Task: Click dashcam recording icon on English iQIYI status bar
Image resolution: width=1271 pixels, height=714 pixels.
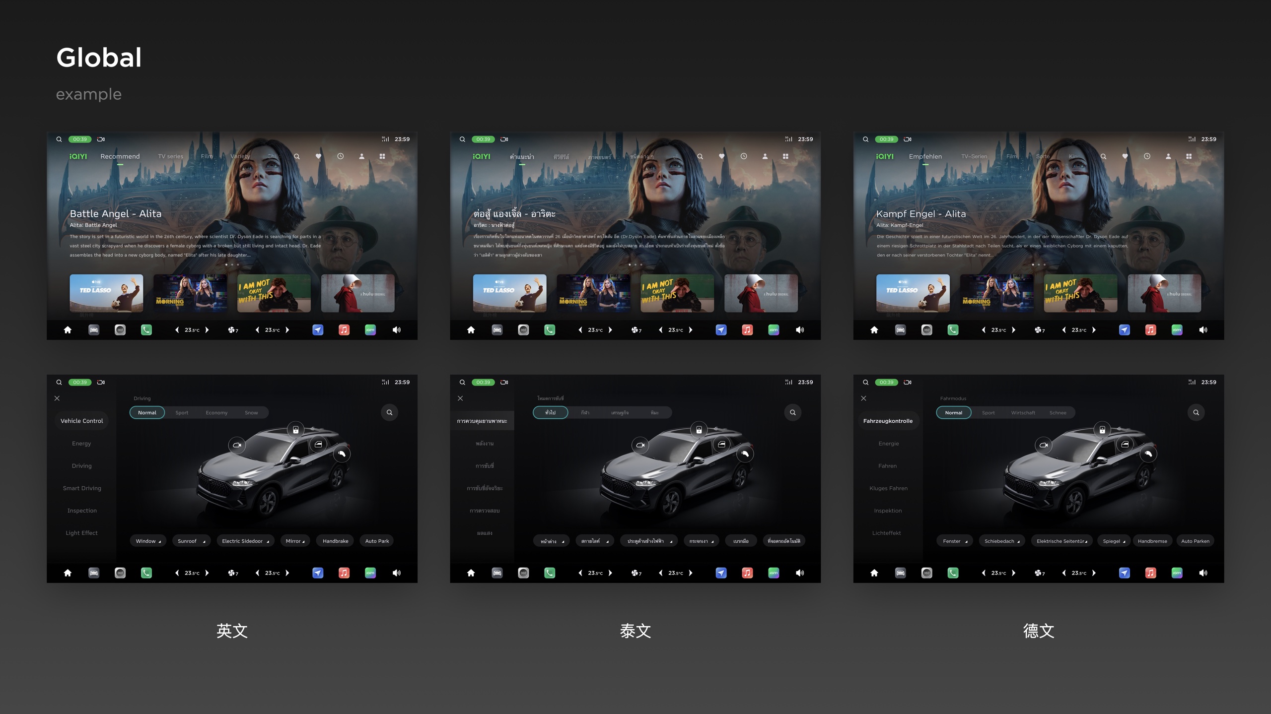Action: coord(101,139)
